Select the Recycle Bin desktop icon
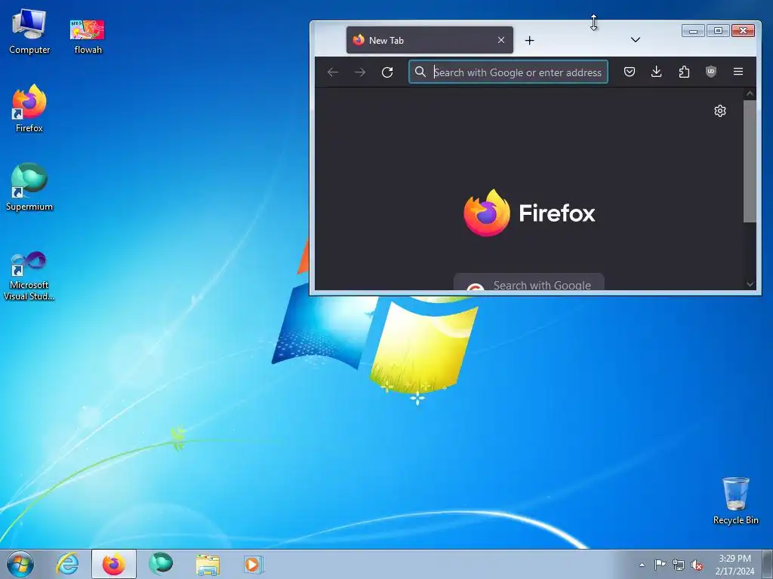This screenshot has width=773, height=579. pos(735,501)
